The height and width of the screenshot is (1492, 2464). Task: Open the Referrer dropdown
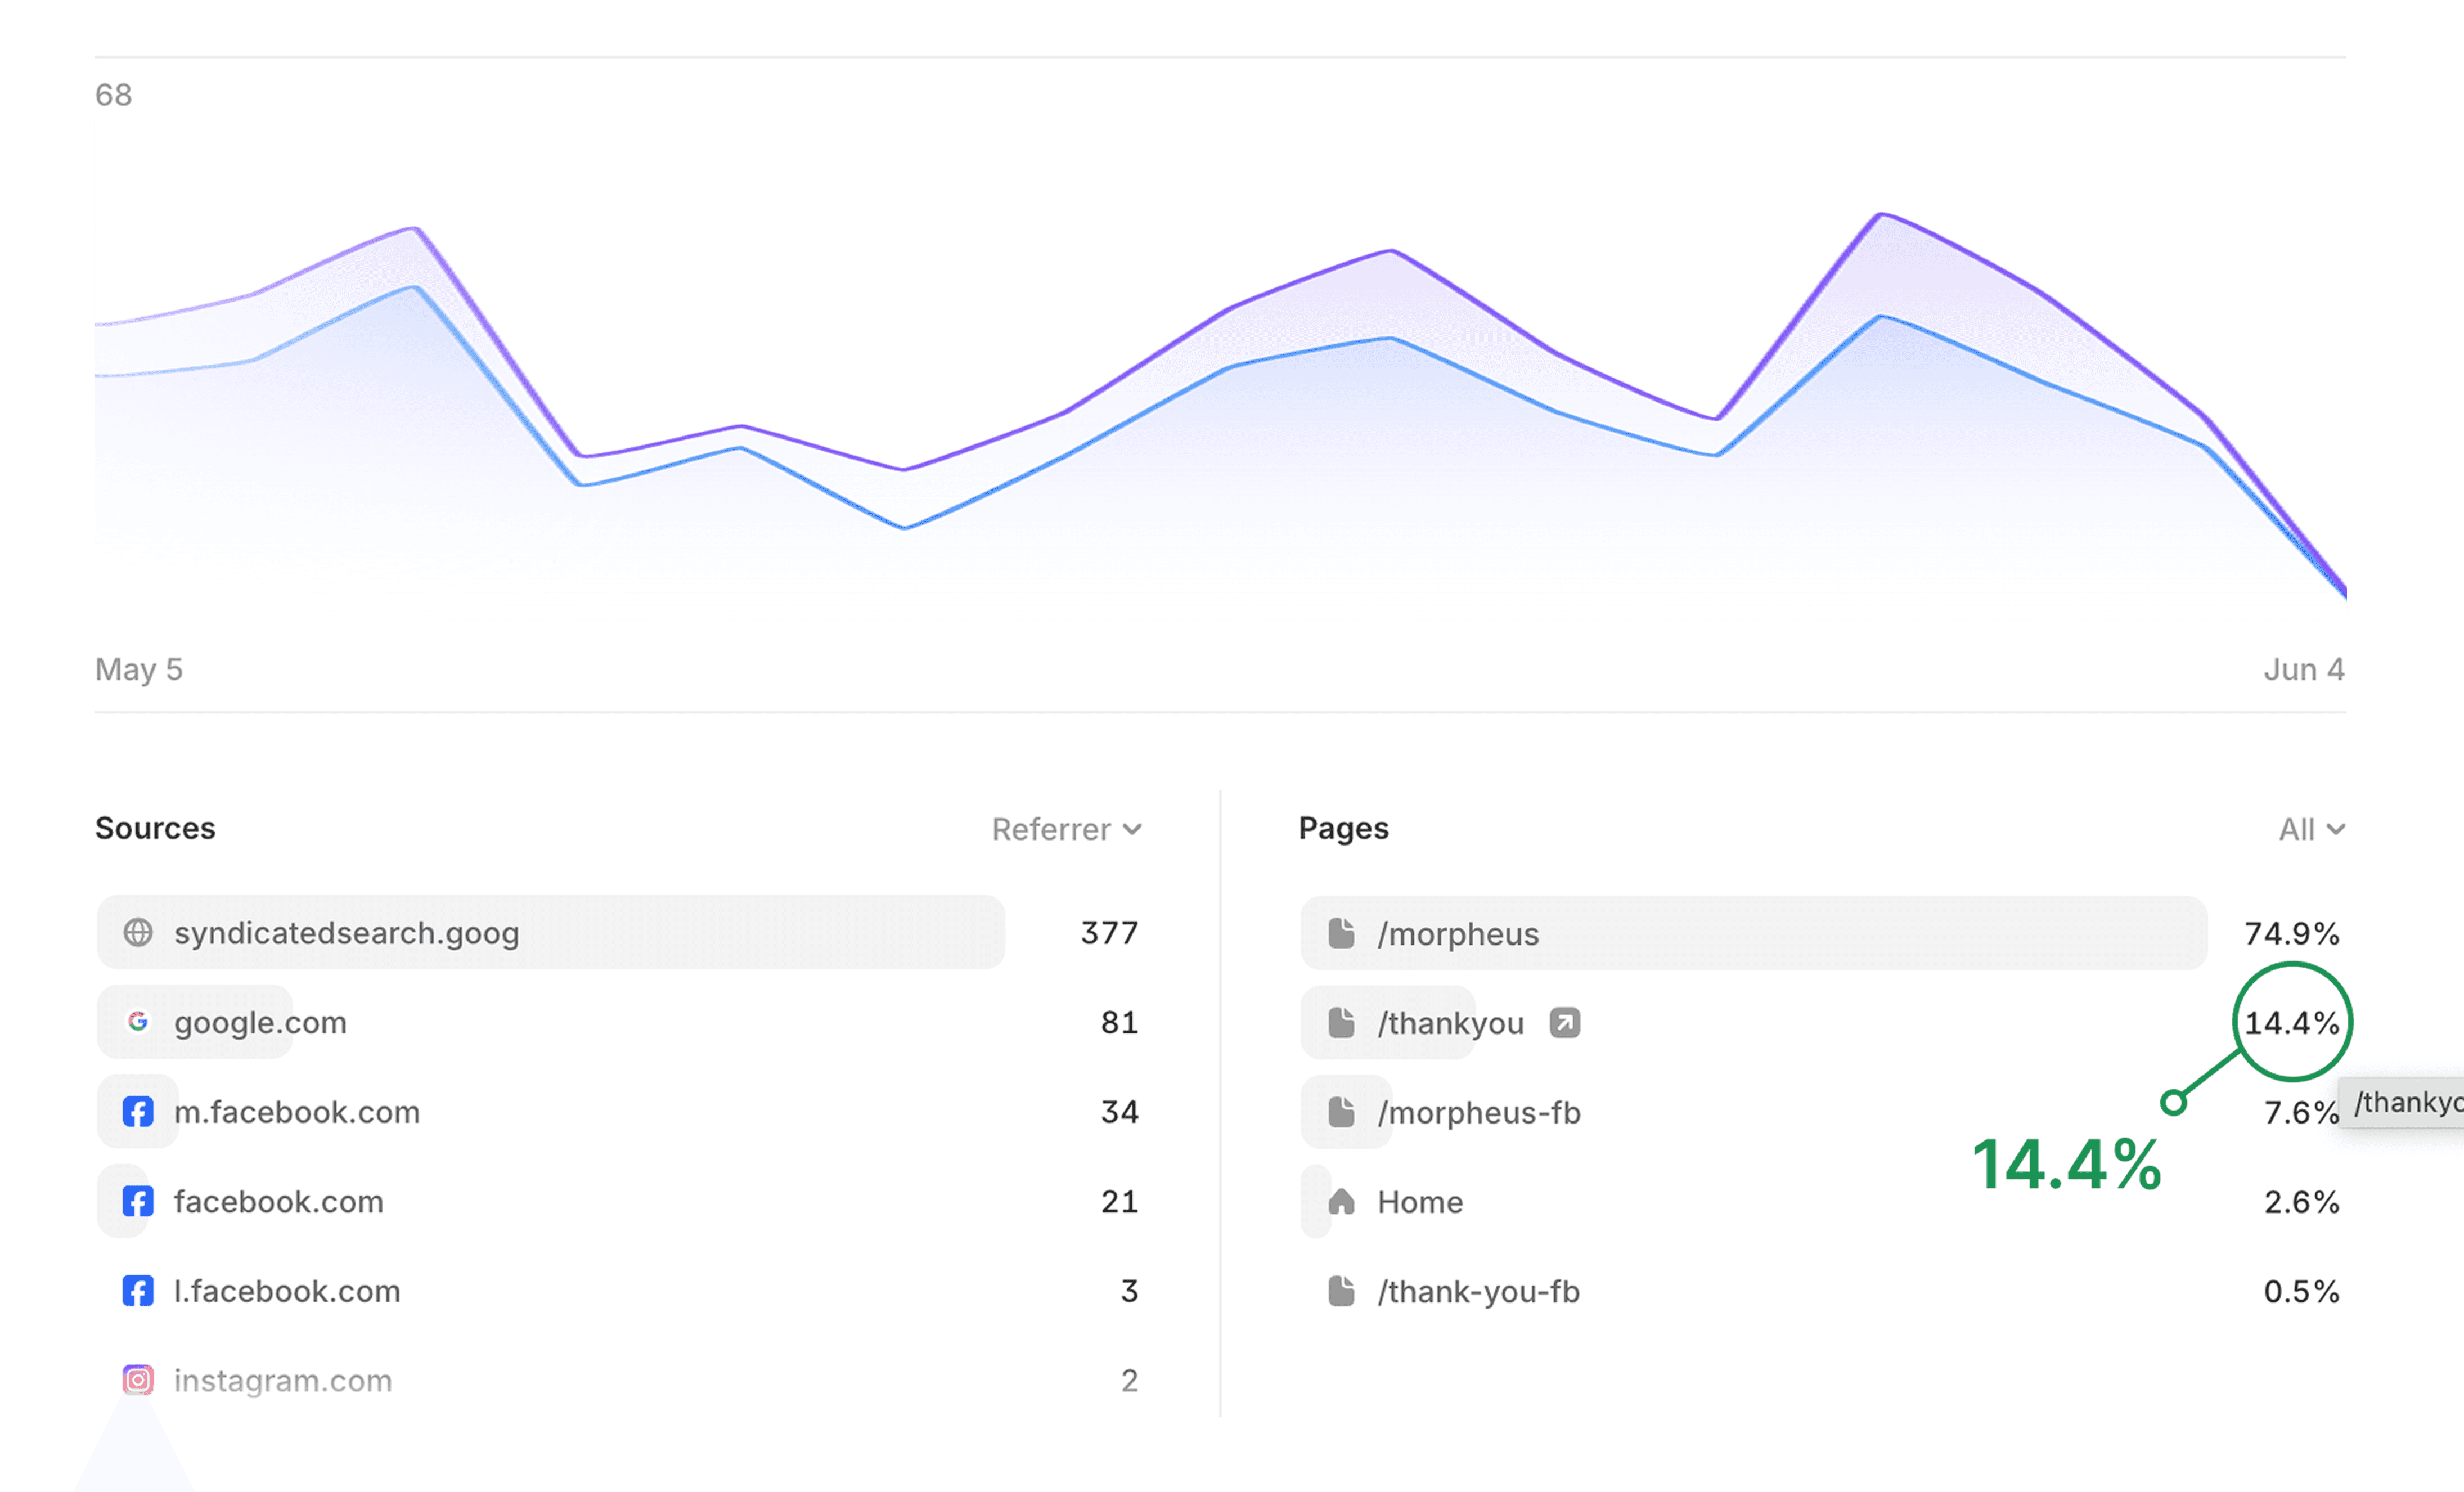click(x=1066, y=829)
